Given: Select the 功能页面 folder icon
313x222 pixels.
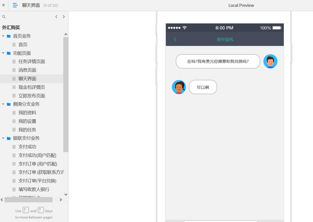Looking at the screenshot, I should pyautogui.click(x=9, y=53).
